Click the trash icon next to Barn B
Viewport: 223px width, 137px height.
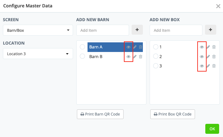coord(141,57)
